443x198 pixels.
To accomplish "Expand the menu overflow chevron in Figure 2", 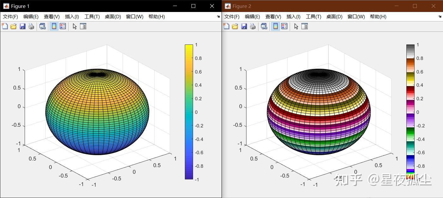I will tap(439, 17).
